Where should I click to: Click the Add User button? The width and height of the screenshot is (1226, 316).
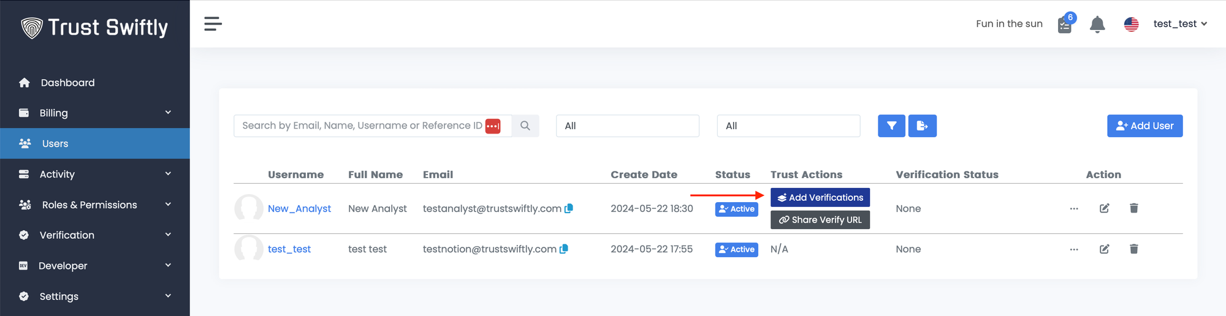1144,126
